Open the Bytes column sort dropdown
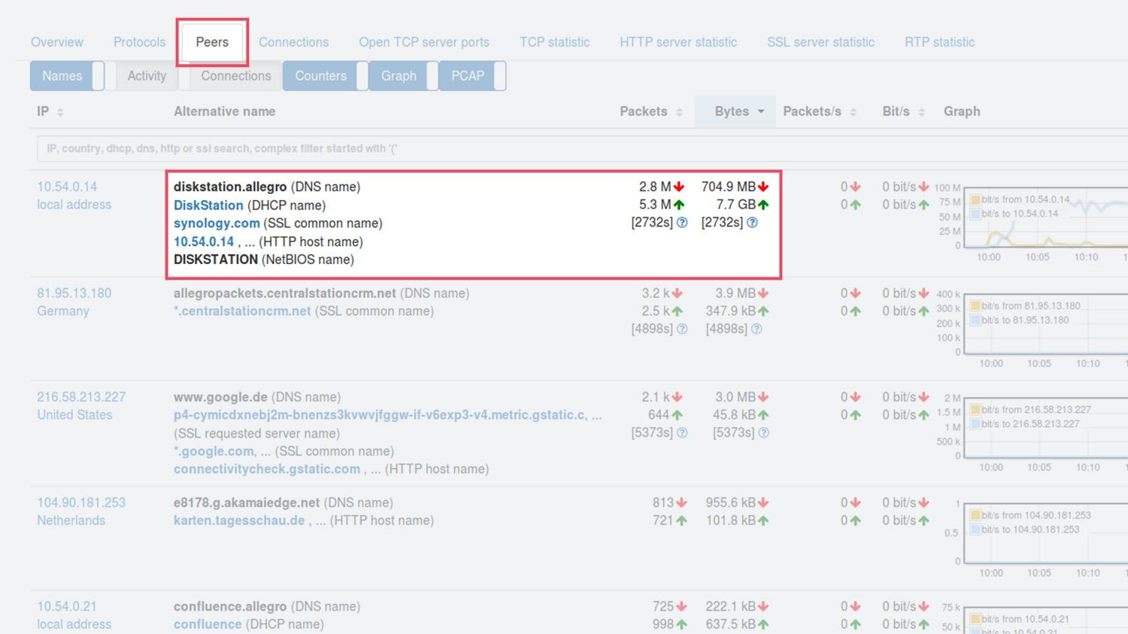This screenshot has height=634, width=1128. 761,111
